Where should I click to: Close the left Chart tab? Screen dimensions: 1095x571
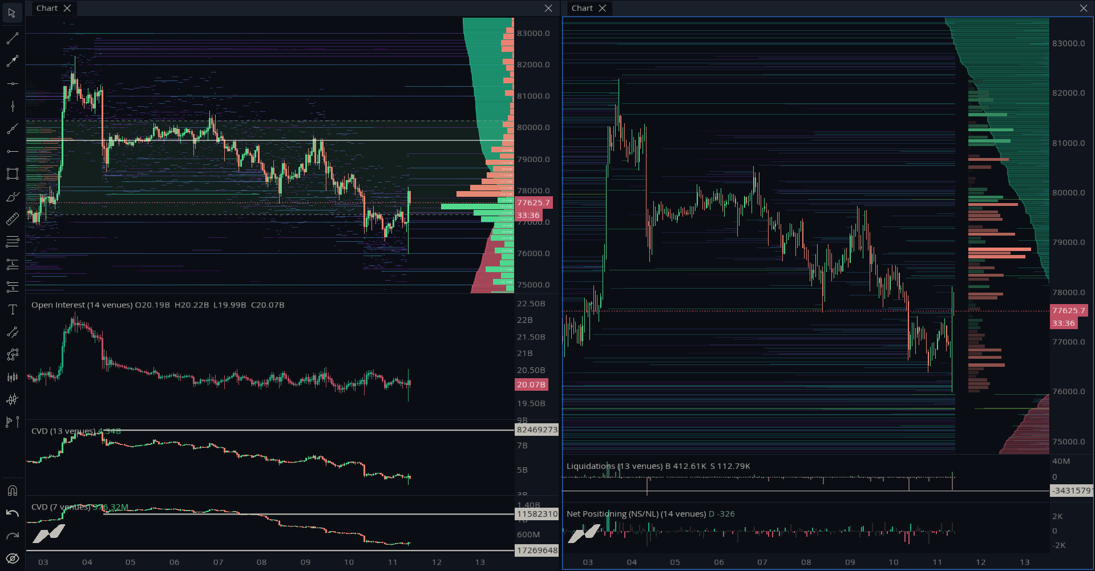click(67, 8)
